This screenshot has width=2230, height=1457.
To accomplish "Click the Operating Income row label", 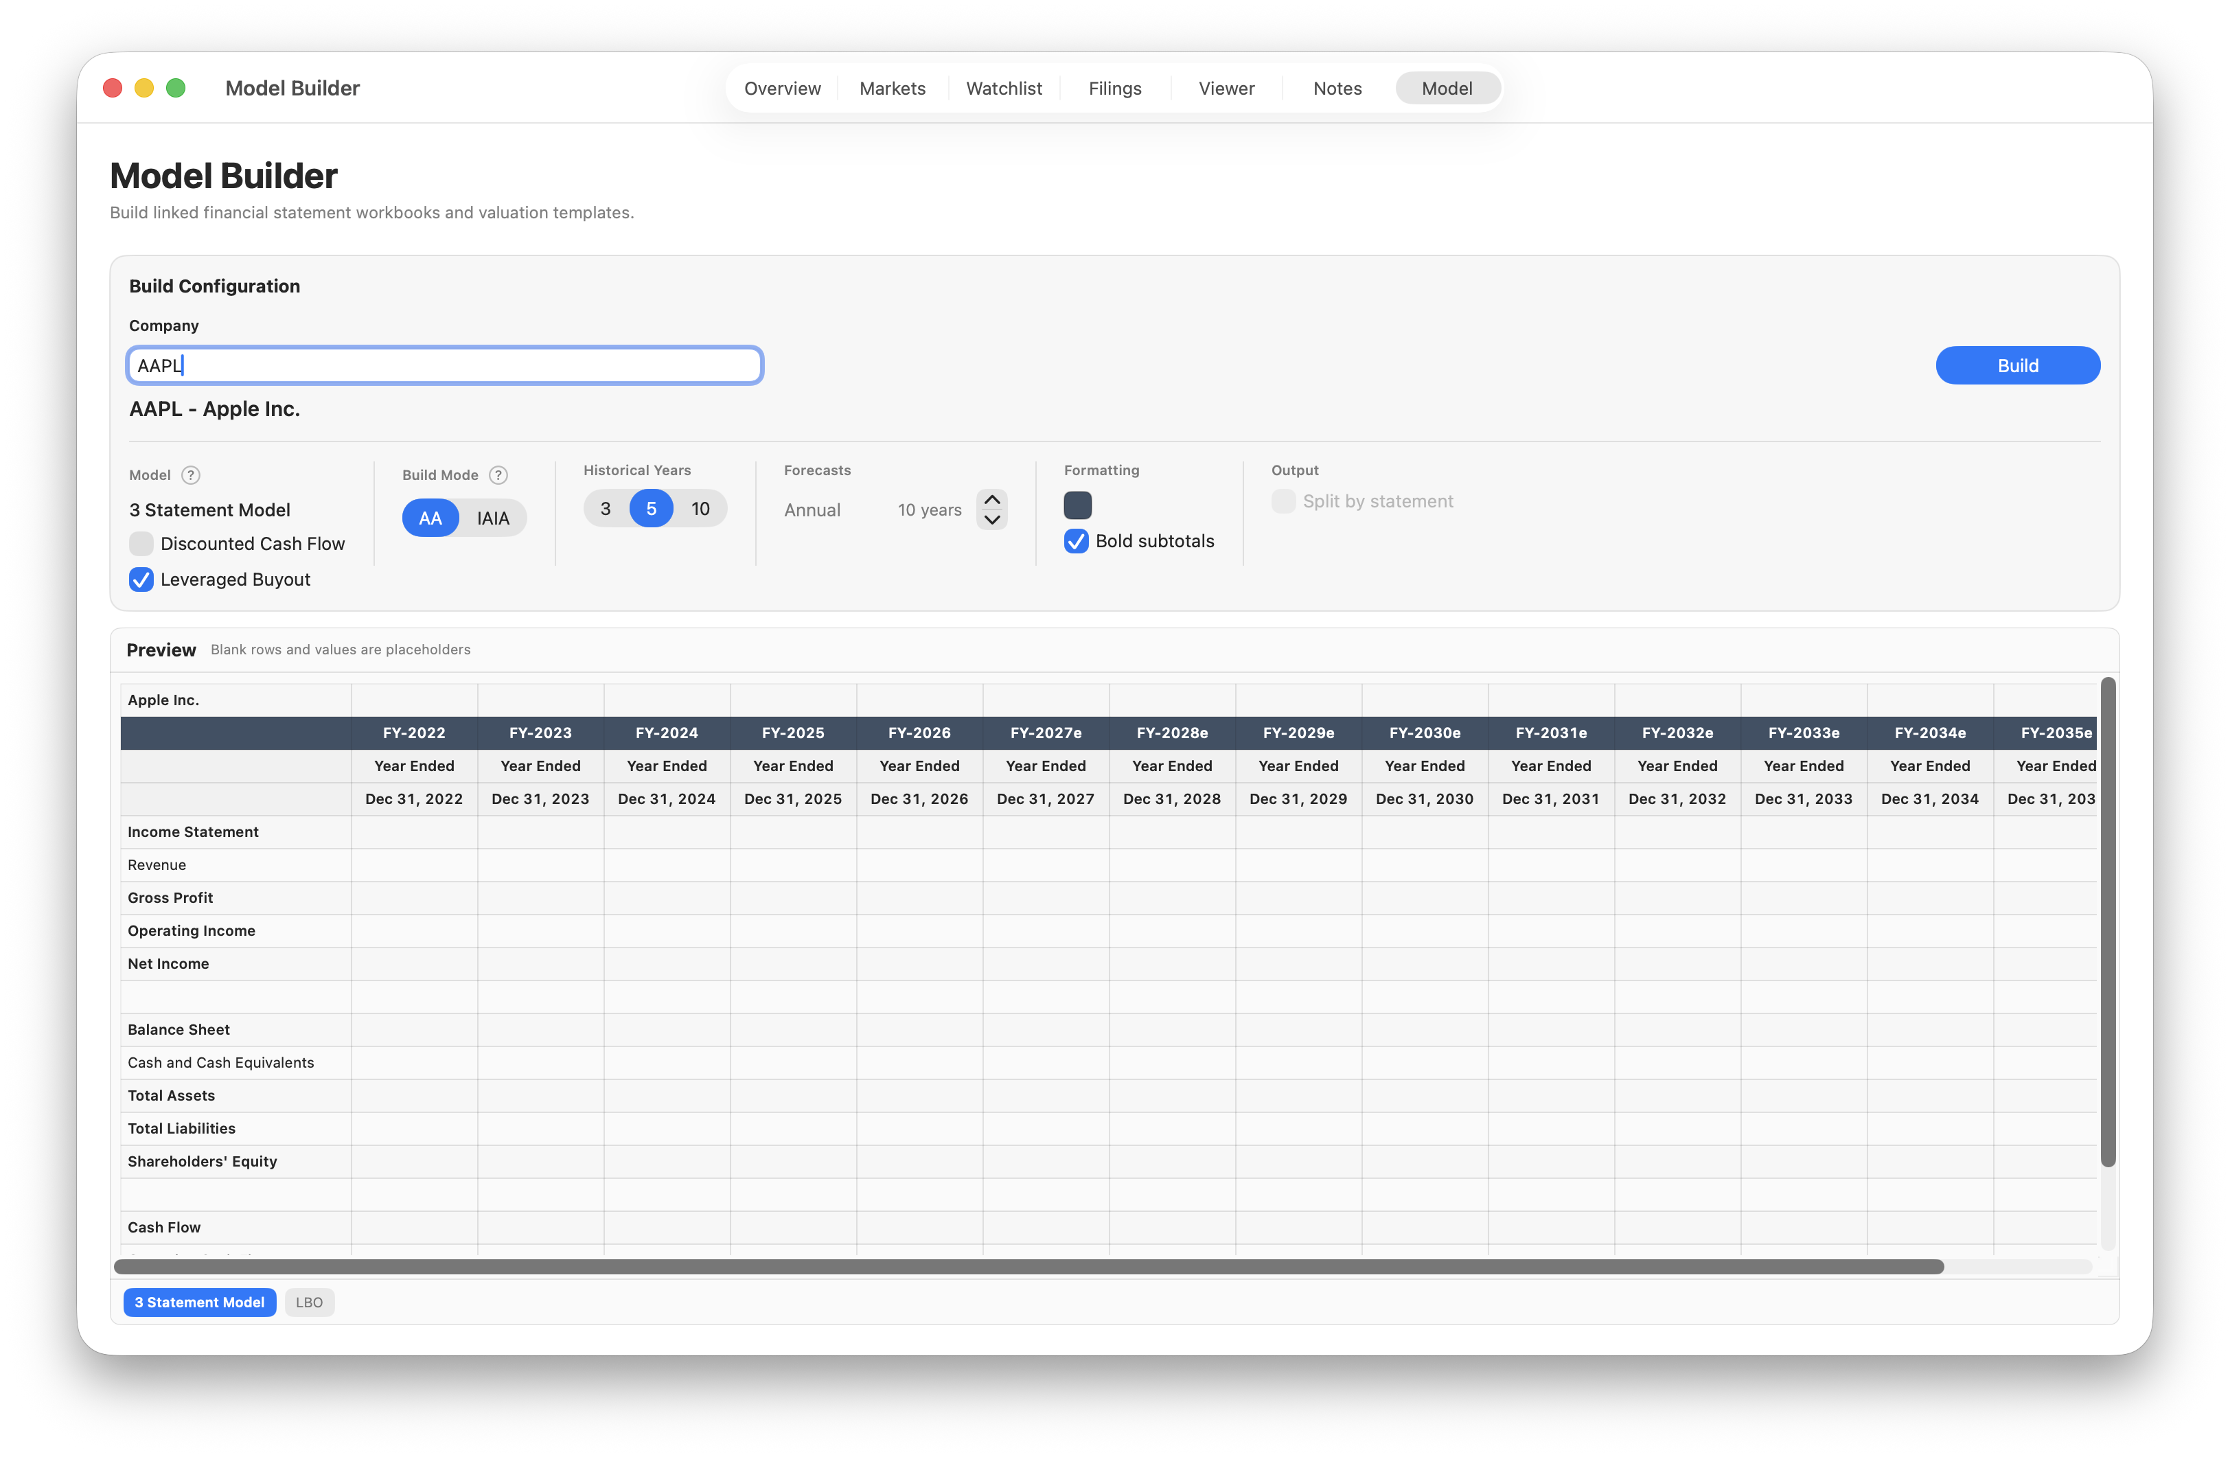I will 191,930.
